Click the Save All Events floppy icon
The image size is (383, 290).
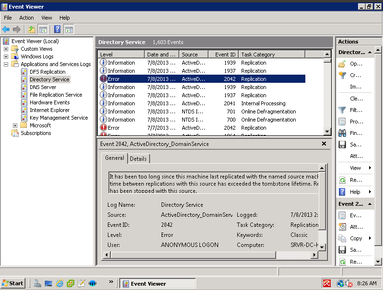tap(342, 145)
